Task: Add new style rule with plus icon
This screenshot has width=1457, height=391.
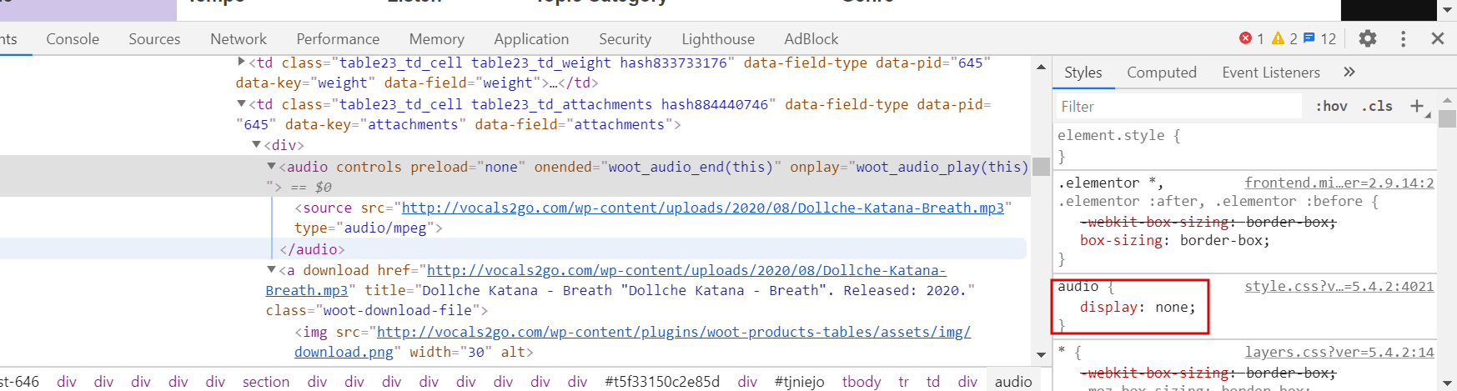Action: 1416,106
